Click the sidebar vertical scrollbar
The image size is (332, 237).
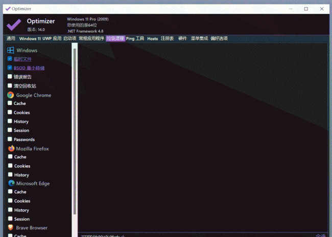tap(75, 132)
